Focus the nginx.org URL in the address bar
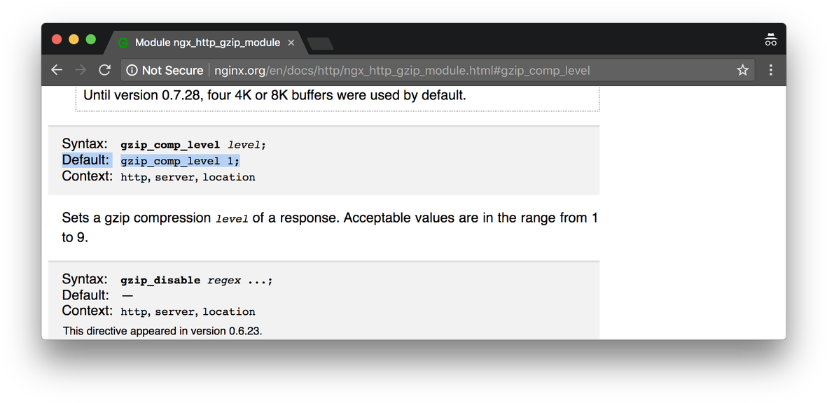The height and width of the screenshot is (403, 827). coord(401,71)
